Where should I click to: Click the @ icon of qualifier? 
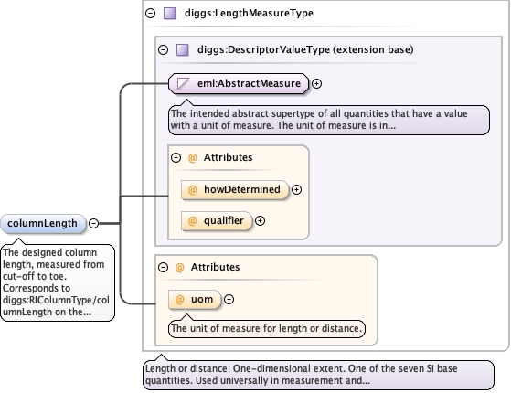(x=193, y=221)
